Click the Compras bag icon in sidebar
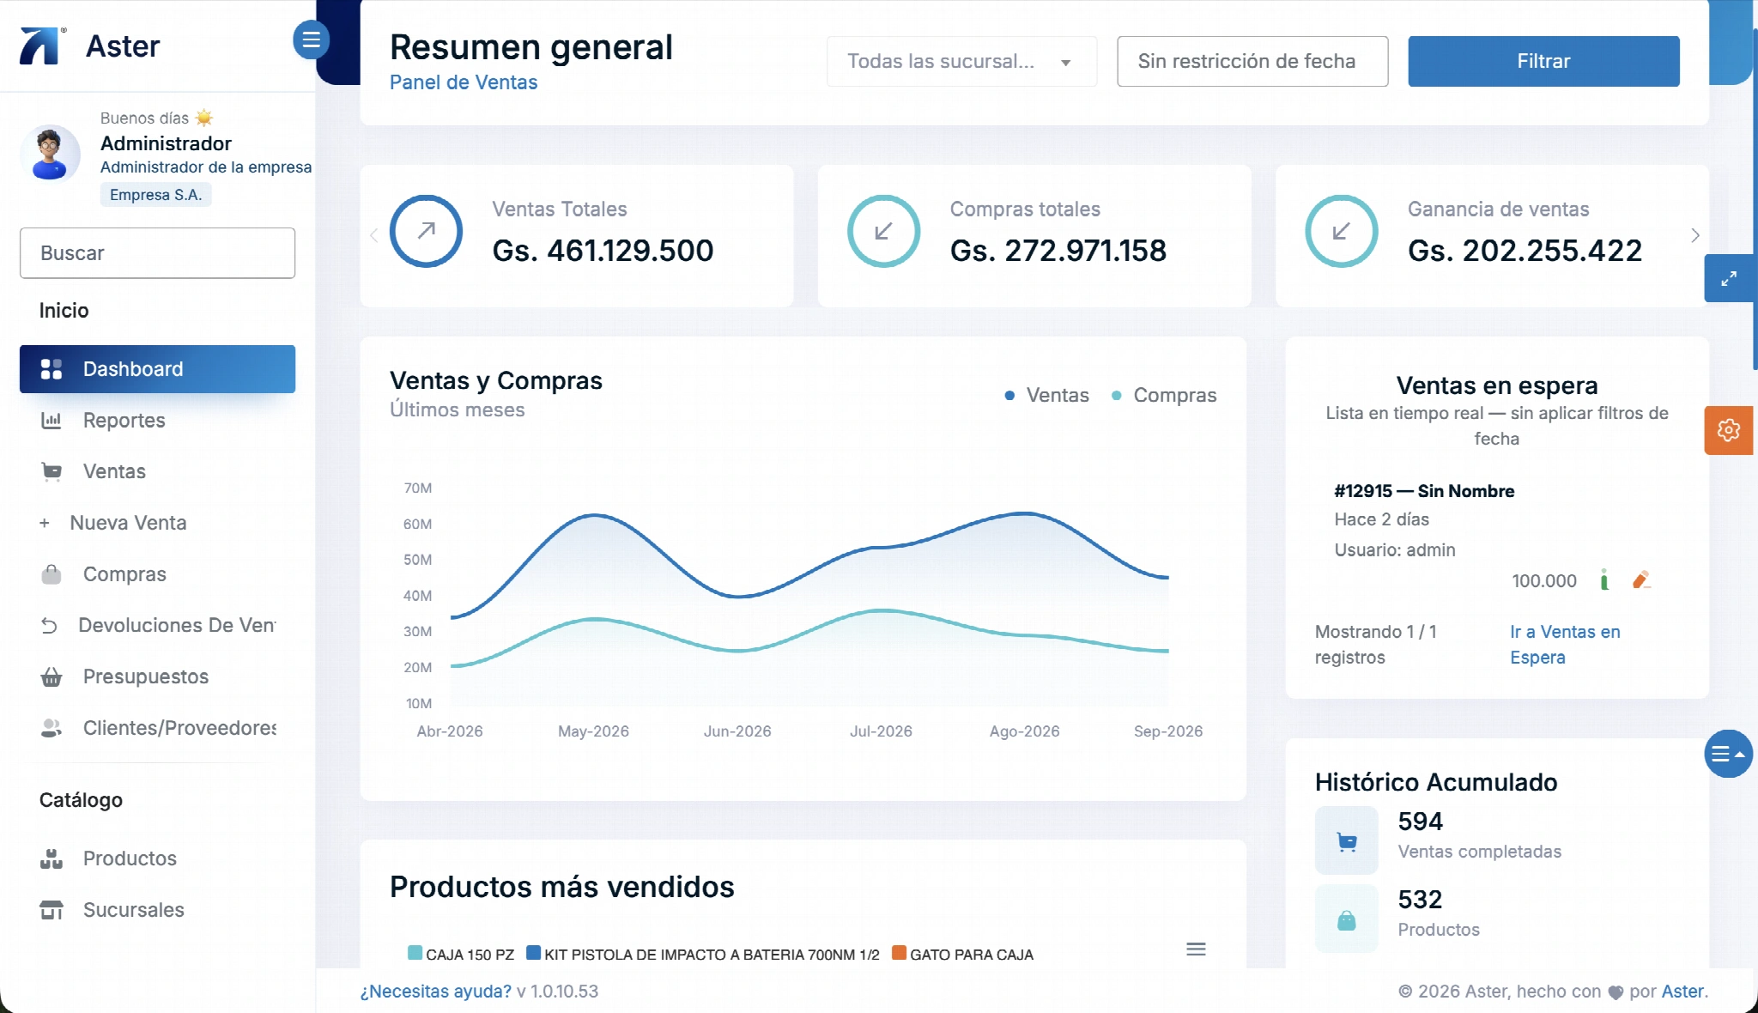The height and width of the screenshot is (1013, 1758). [x=52, y=574]
